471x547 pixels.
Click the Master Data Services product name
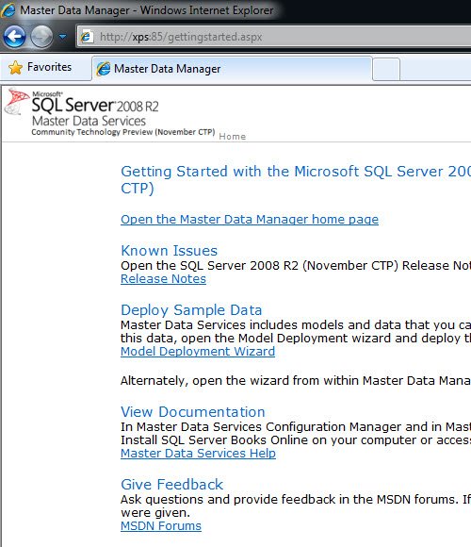pyautogui.click(x=89, y=121)
